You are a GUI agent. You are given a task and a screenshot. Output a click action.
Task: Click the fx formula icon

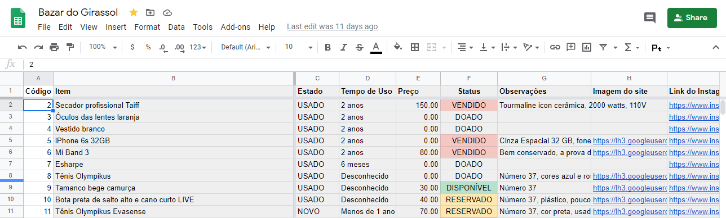[11, 64]
